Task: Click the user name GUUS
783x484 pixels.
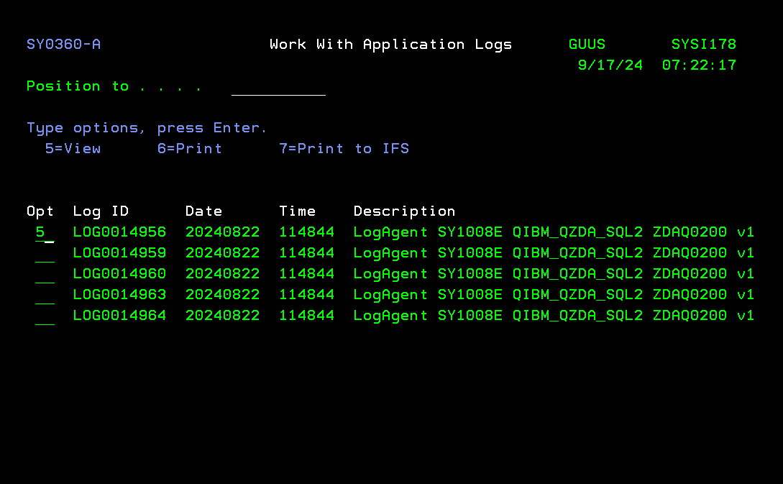Action: [587, 45]
